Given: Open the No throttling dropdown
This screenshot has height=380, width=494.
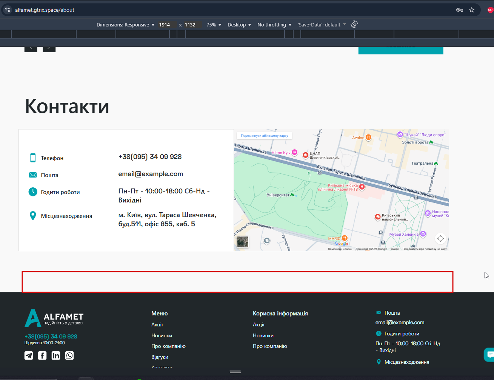Looking at the screenshot, I should pos(274,25).
